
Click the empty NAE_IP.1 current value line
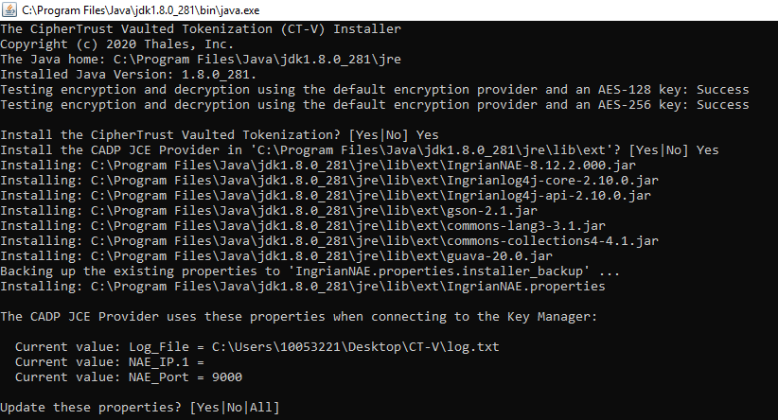tap(109, 362)
